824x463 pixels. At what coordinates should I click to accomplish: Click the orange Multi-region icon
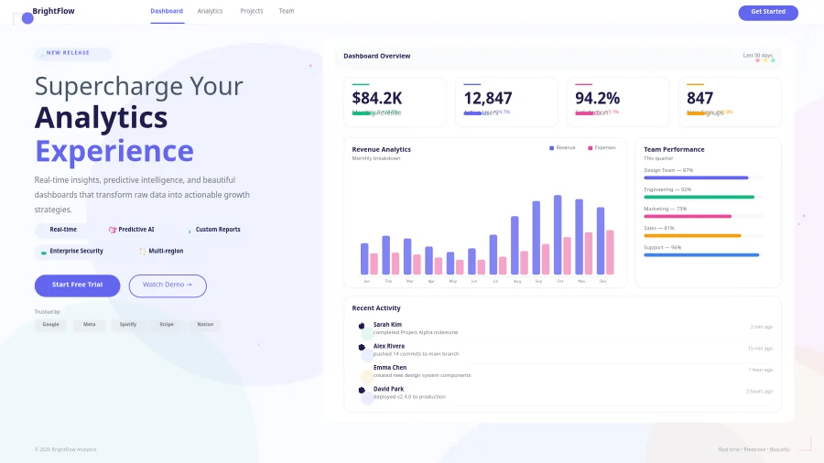coord(143,252)
